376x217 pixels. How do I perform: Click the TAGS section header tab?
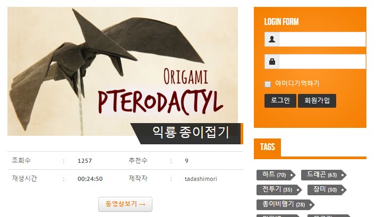pos(267,147)
